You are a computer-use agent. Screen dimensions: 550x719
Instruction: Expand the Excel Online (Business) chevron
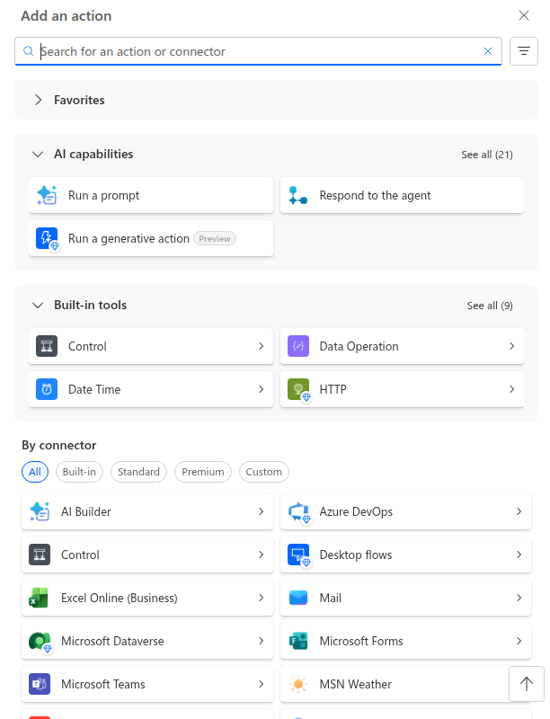coord(262,598)
